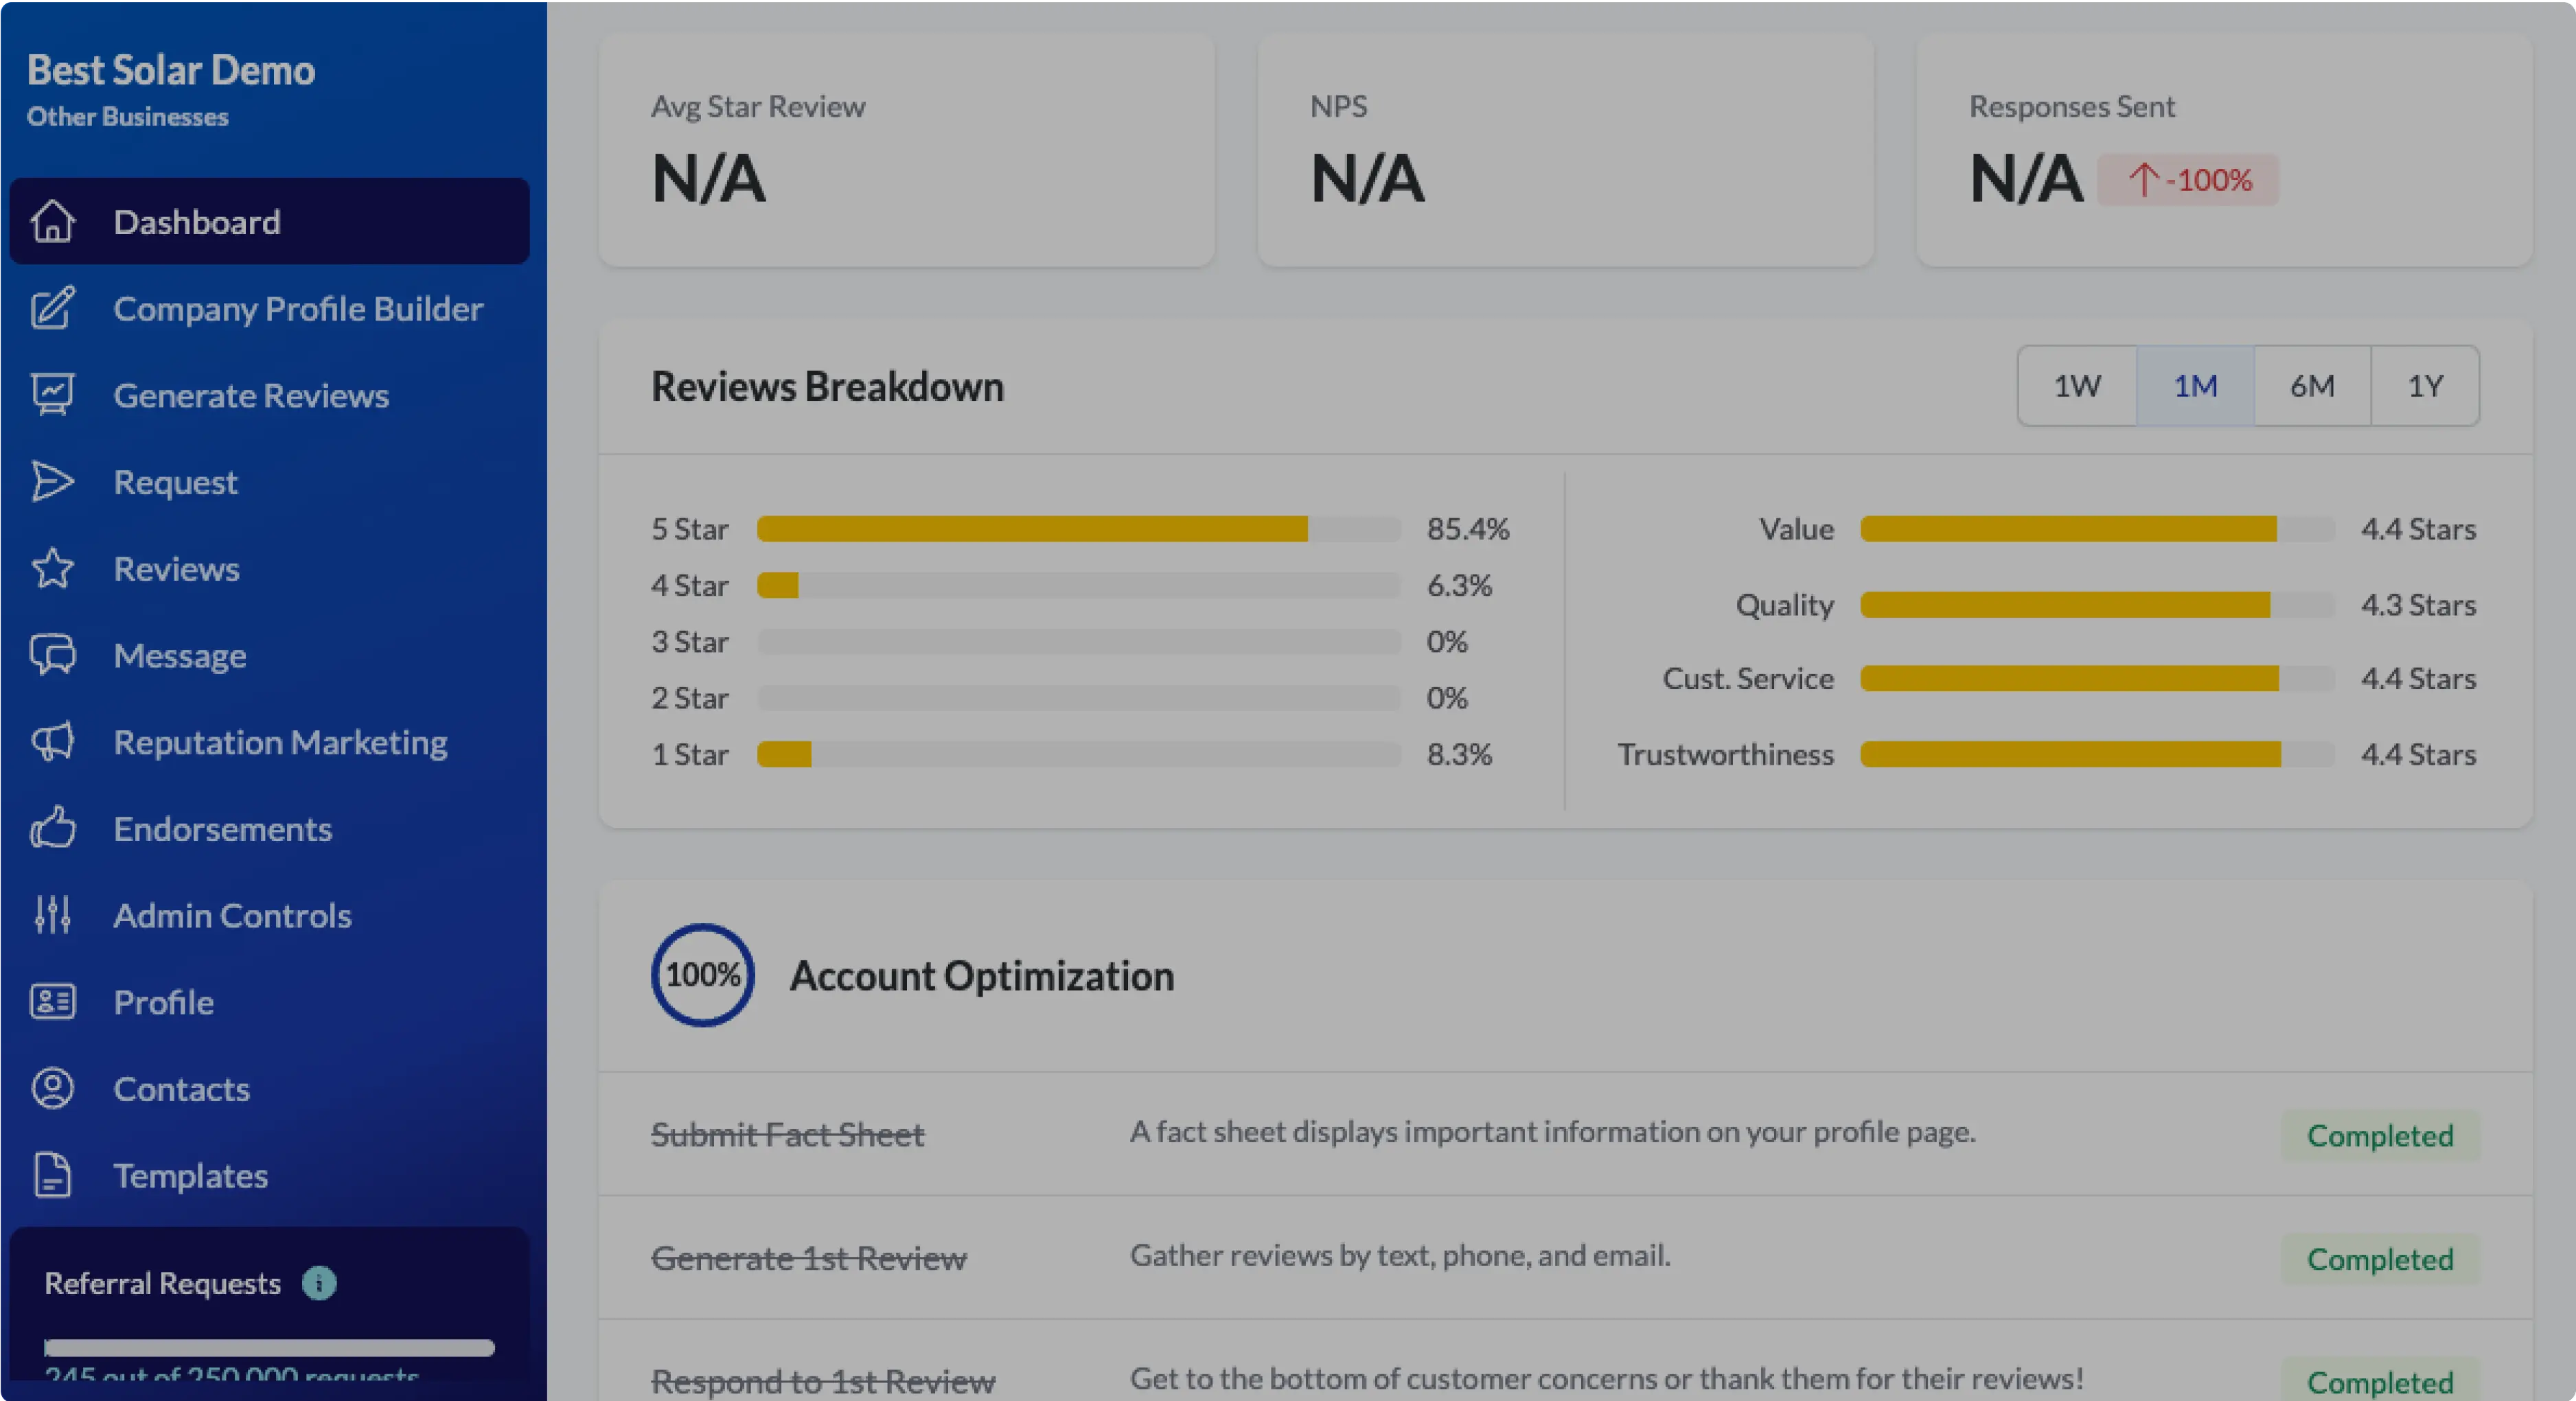Open Templates page from sidebar
Screen dimensions: 2576x1401
190,1175
